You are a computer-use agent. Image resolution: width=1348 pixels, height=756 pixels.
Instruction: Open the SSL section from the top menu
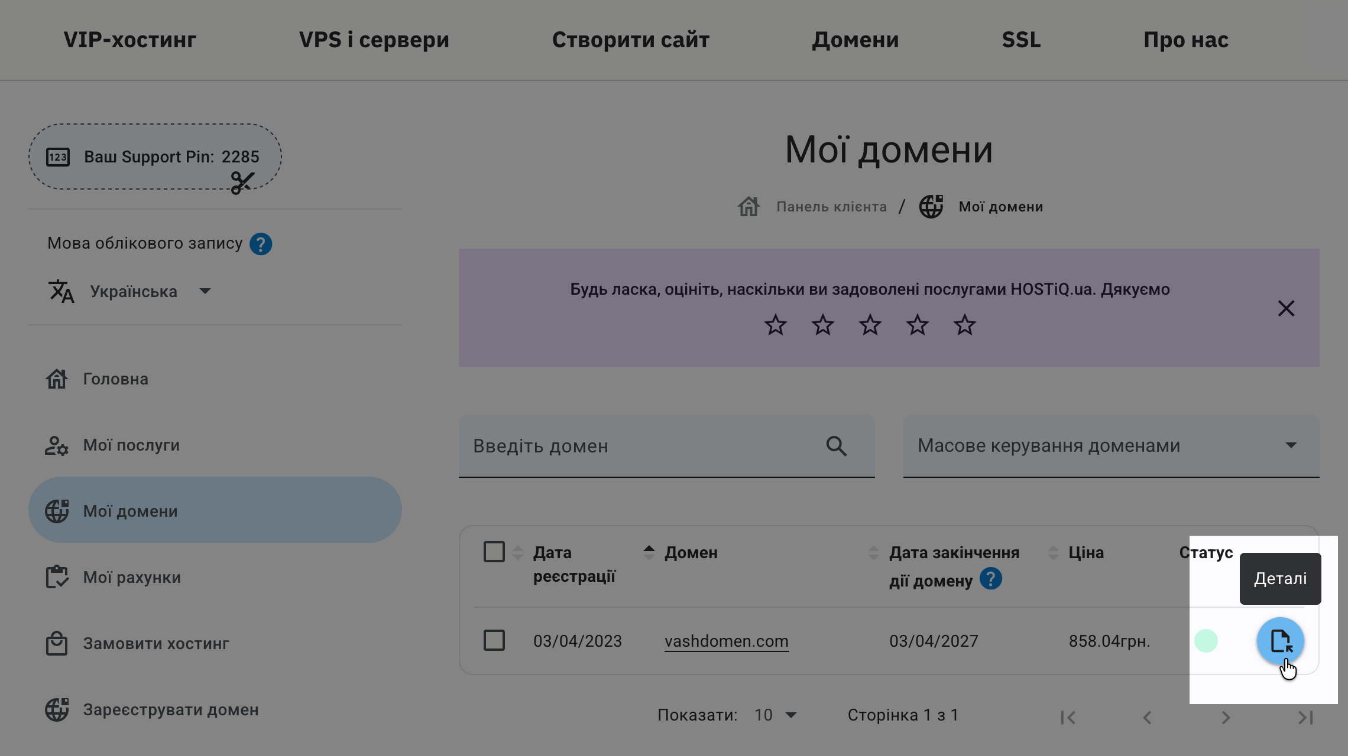(x=1021, y=39)
